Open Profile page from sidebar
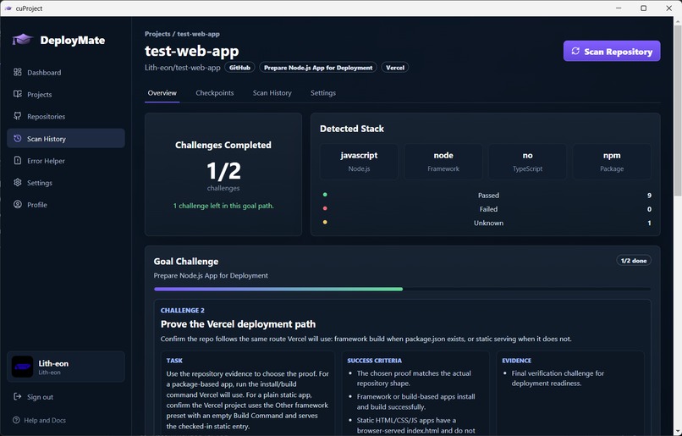This screenshot has width=682, height=436. click(66, 205)
